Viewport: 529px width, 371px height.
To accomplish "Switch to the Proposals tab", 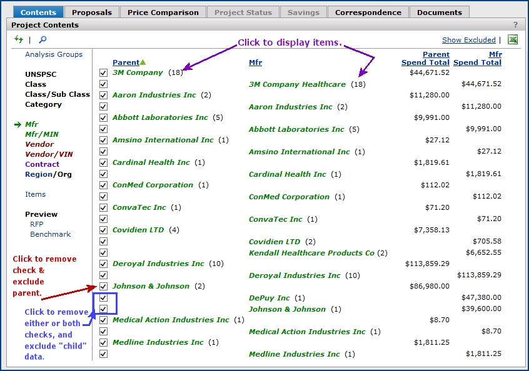I will [91, 12].
